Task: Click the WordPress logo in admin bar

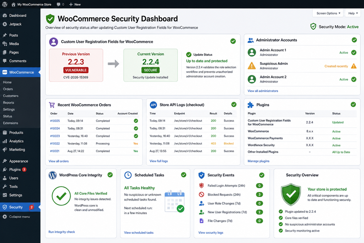Action: point(5,4)
